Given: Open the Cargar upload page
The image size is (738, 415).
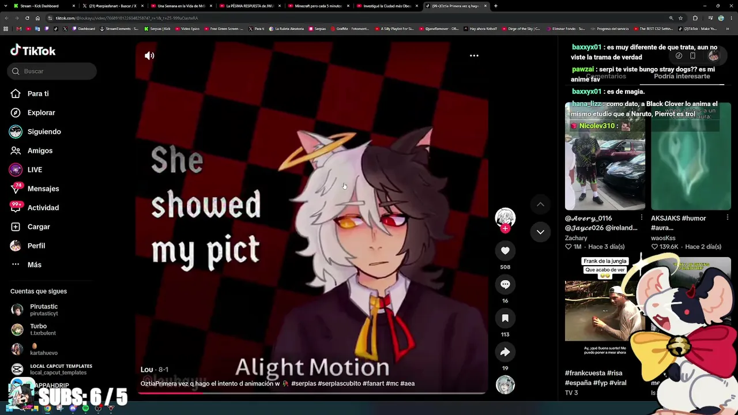Looking at the screenshot, I should (x=39, y=227).
